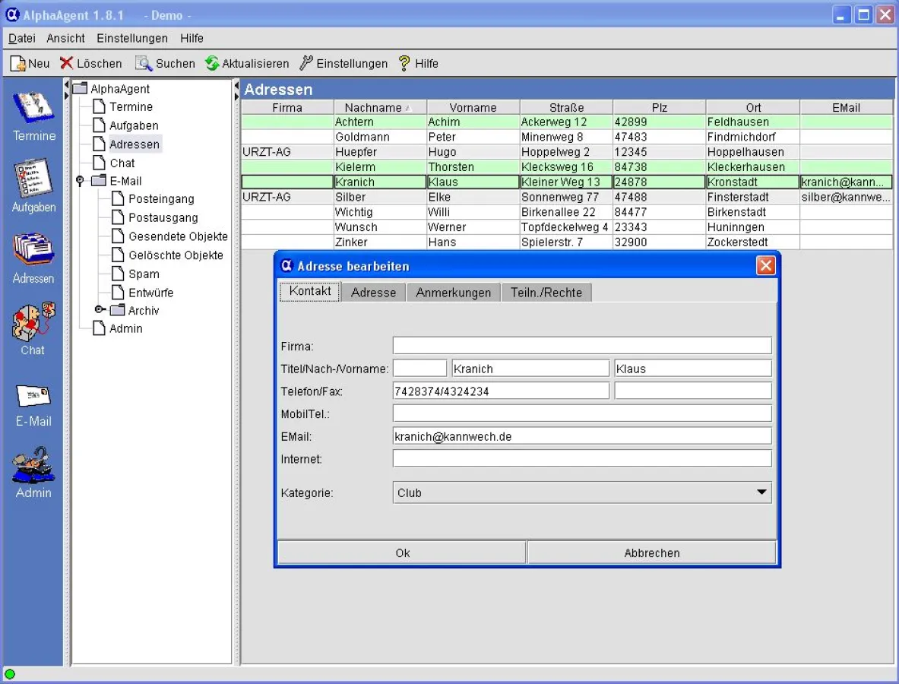Open the Chat sidebar icon
The image size is (899, 684).
click(33, 321)
